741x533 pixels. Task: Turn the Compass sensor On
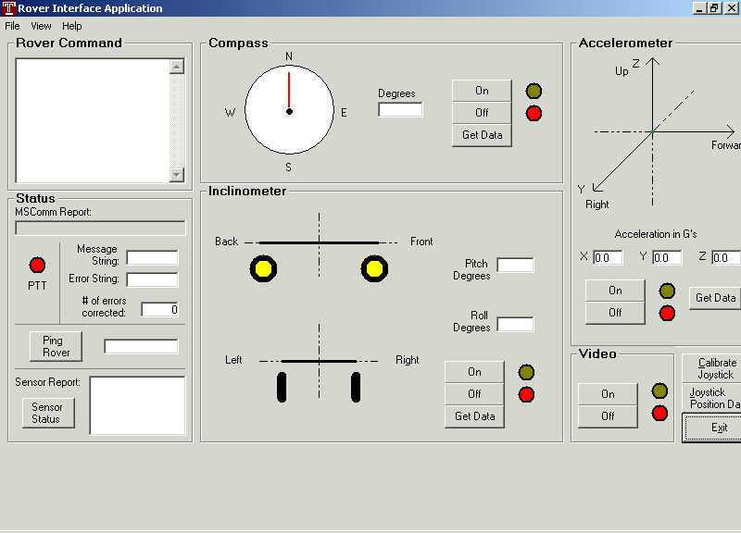coord(482,91)
